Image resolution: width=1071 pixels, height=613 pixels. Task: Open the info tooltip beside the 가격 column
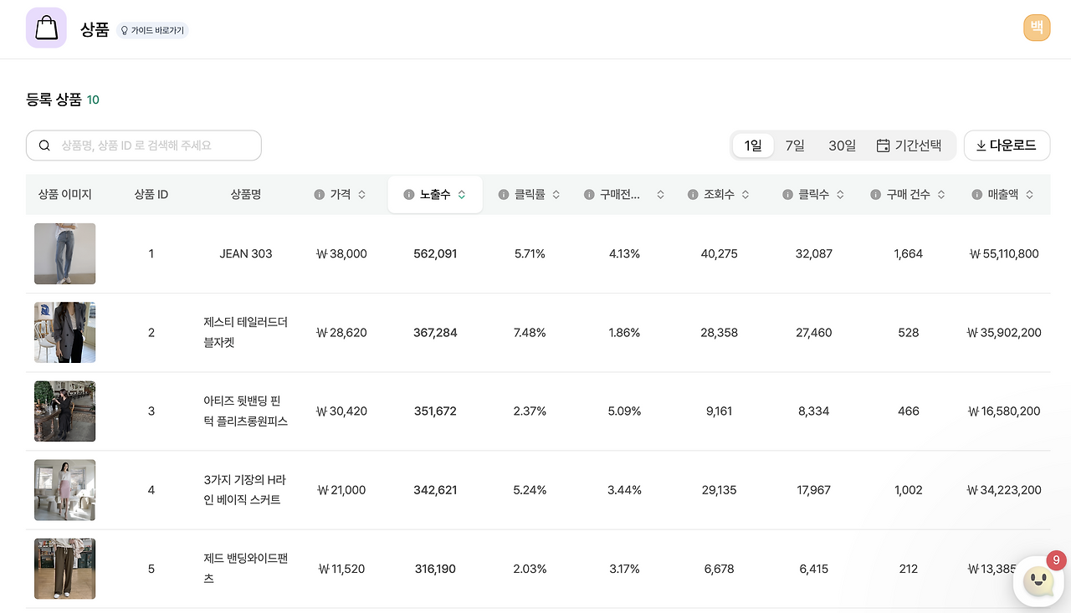click(319, 194)
